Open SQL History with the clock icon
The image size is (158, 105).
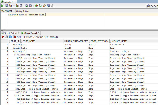pos(48,6)
